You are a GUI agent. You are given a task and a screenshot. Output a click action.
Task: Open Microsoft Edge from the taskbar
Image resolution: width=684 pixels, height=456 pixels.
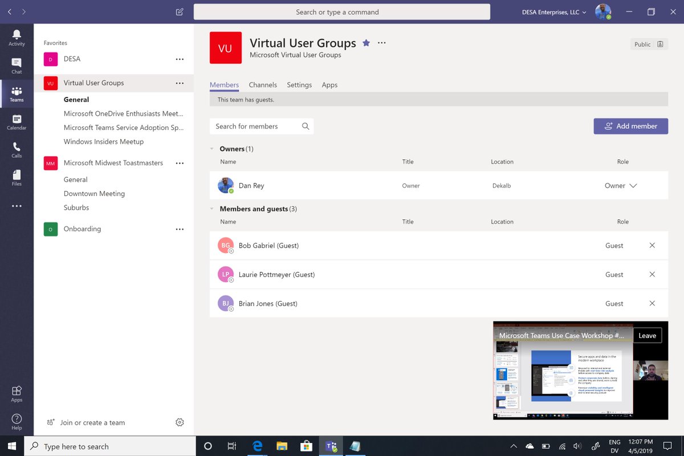point(257,446)
